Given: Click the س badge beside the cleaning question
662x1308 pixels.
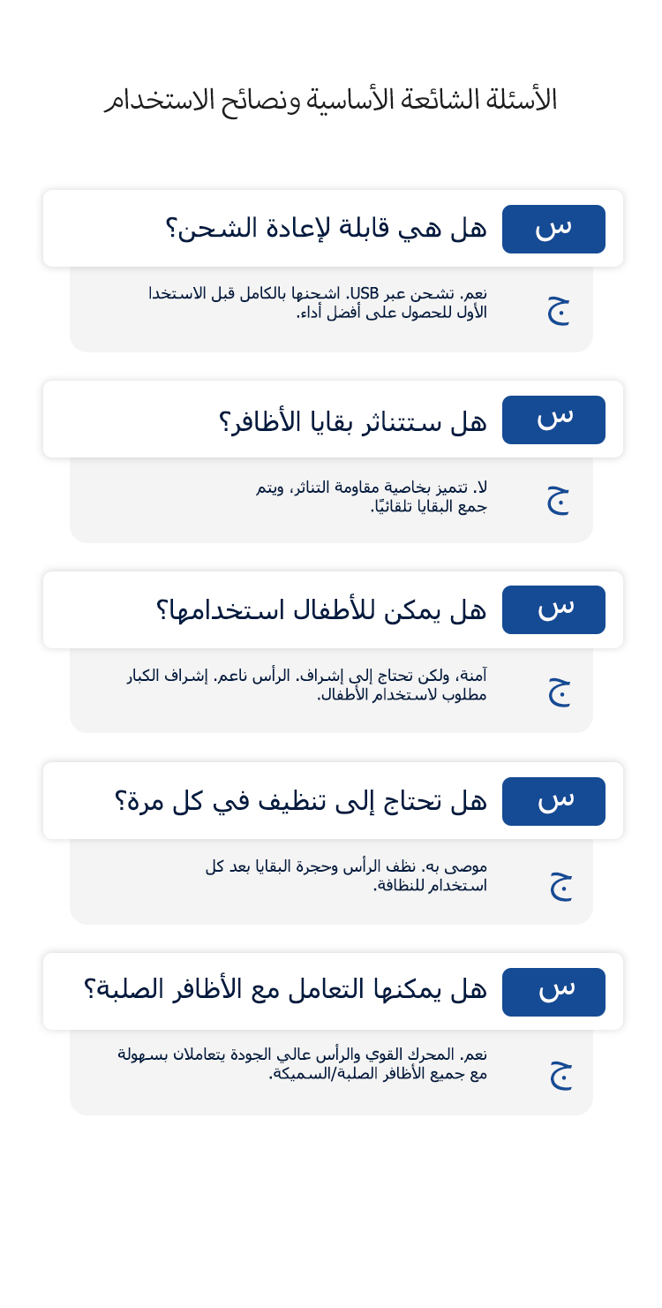Looking at the screenshot, I should [553, 801].
